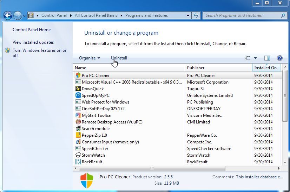The width and height of the screenshot is (290, 192).
Task: Click the RockResult program icon
Action: point(78,162)
